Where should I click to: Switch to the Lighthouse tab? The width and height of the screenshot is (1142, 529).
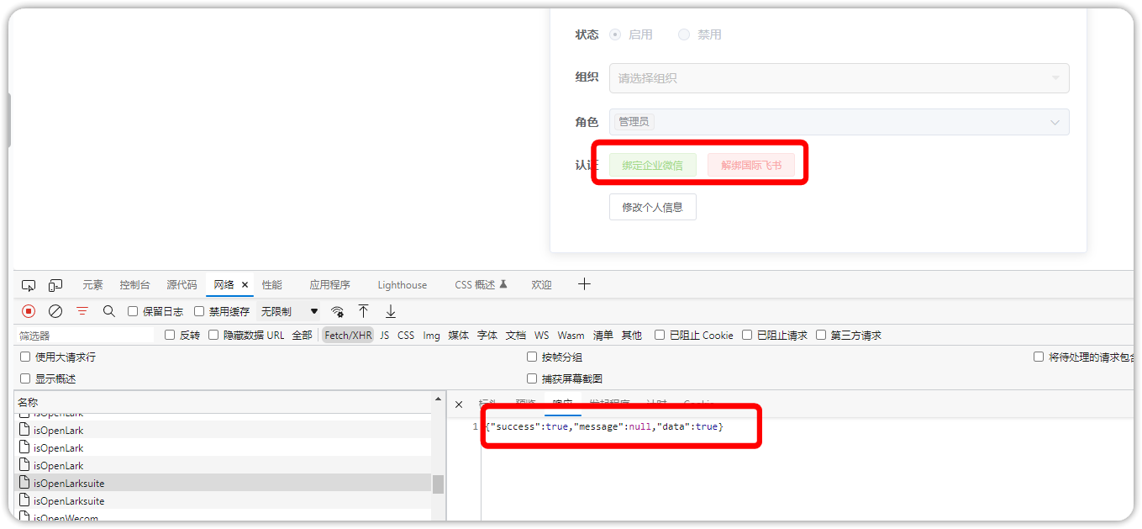tap(403, 285)
